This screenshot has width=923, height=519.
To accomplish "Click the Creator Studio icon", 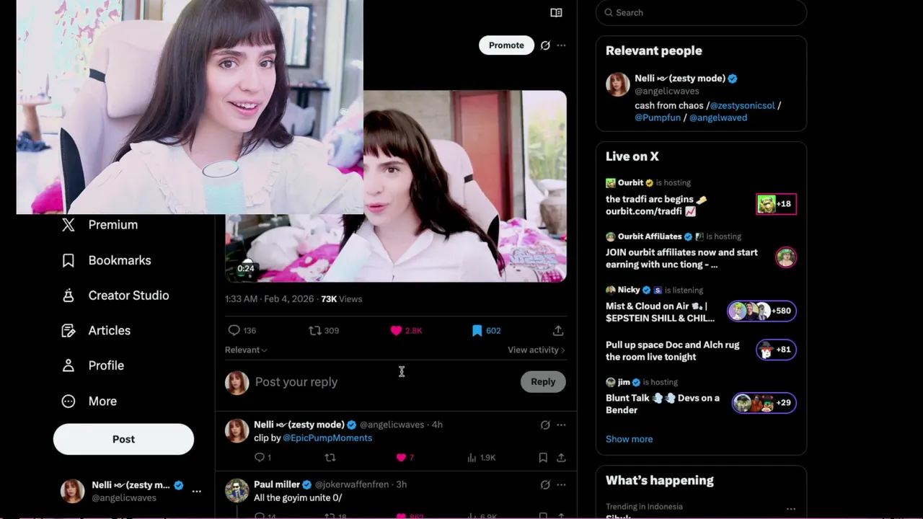I will pos(69,296).
